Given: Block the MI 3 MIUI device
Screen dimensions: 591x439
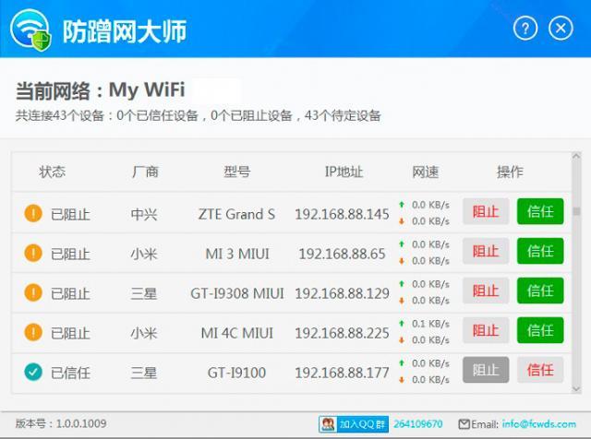Looking at the screenshot, I should coord(486,251).
